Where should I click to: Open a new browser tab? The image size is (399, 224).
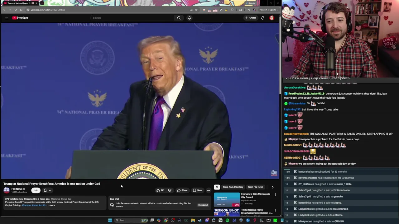42,3
